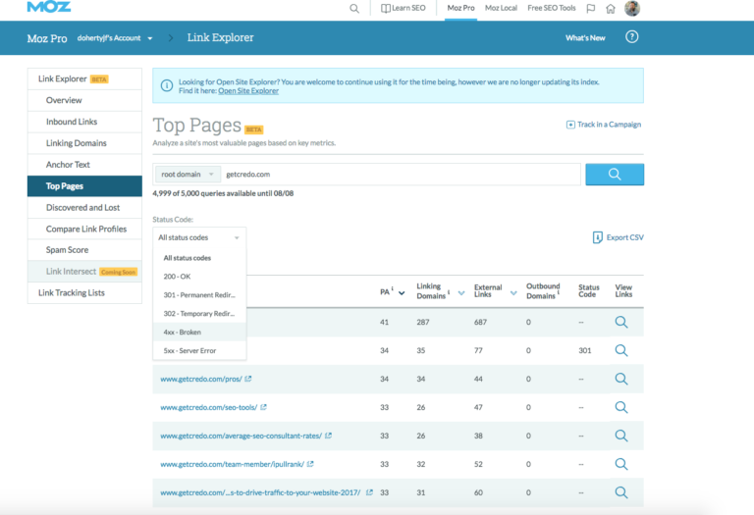This screenshot has width=754, height=515.
Task: Select 302 - Temporary Redirect option
Action: pos(199,313)
